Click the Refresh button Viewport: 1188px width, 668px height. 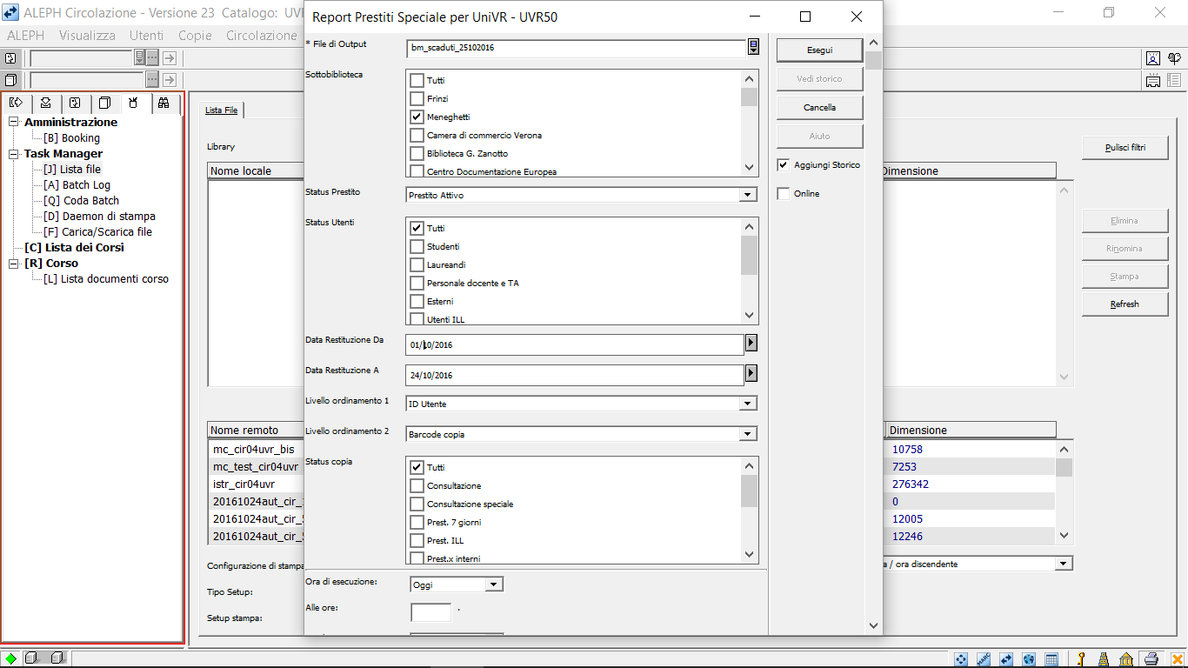tap(1125, 304)
